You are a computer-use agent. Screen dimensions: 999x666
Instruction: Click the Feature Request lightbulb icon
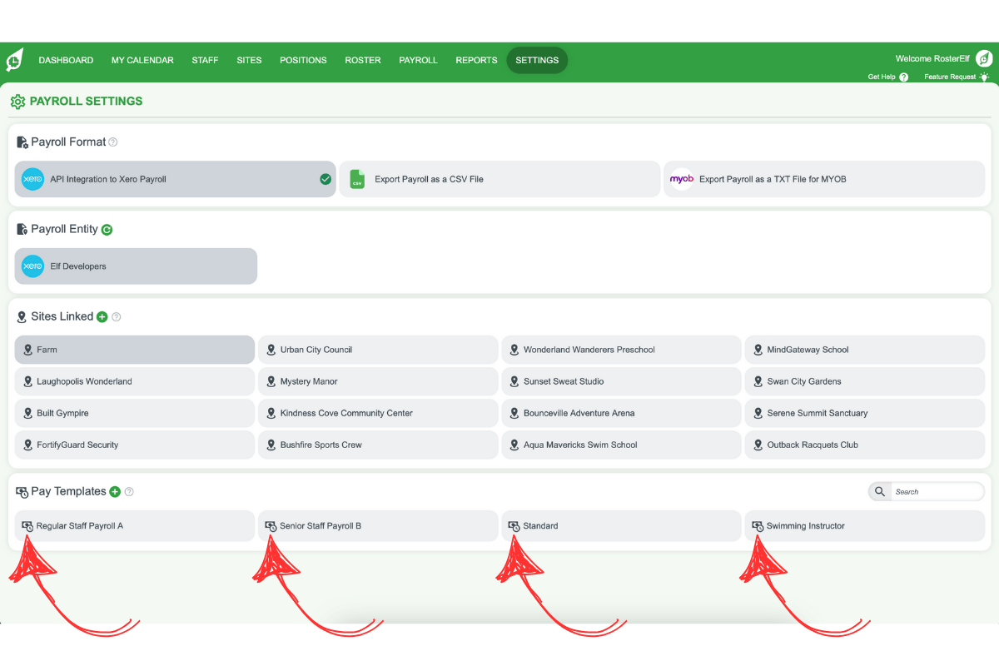[x=984, y=77]
